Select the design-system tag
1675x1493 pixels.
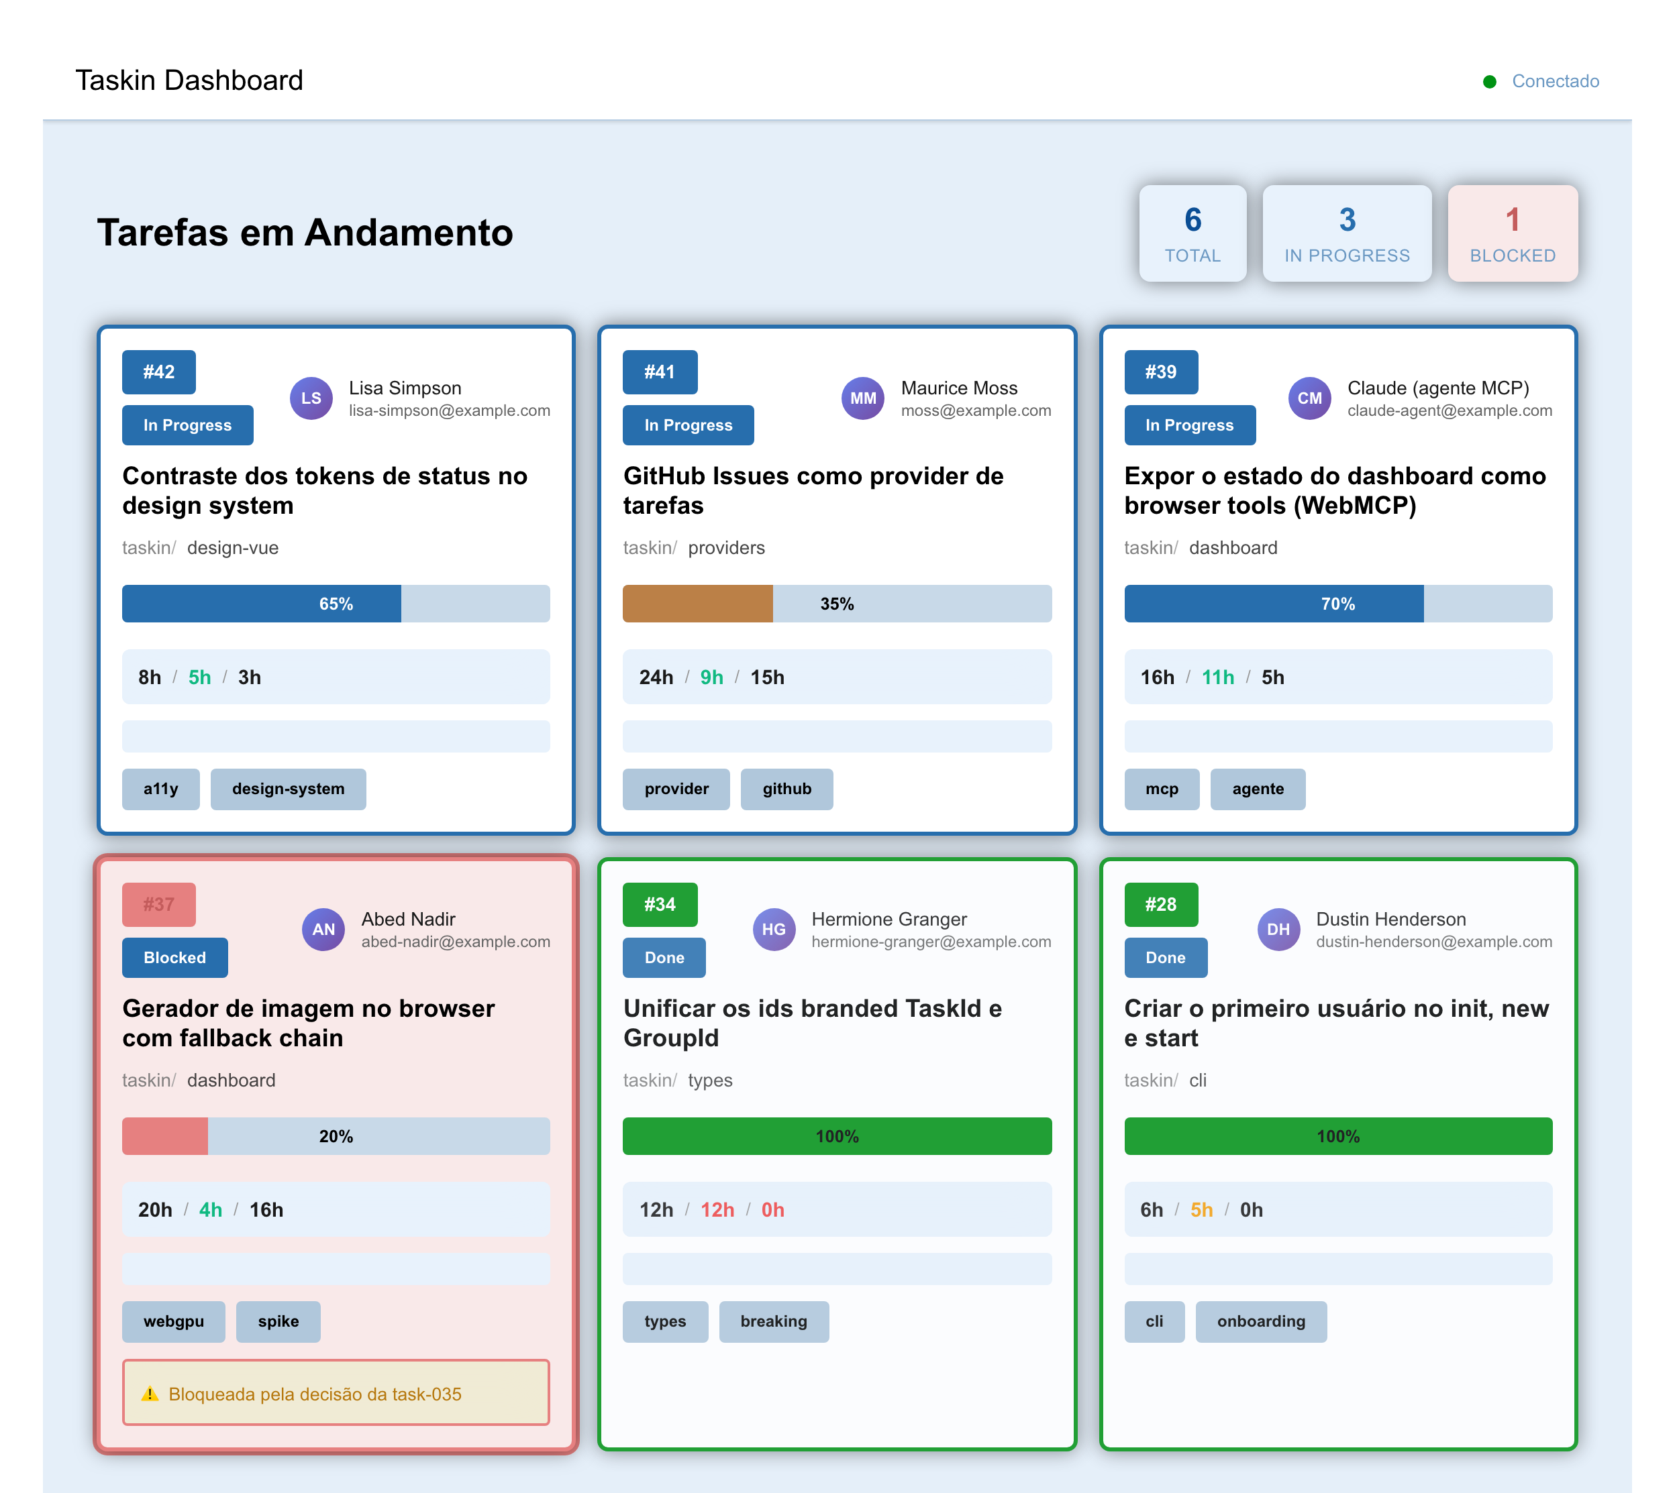[288, 789]
